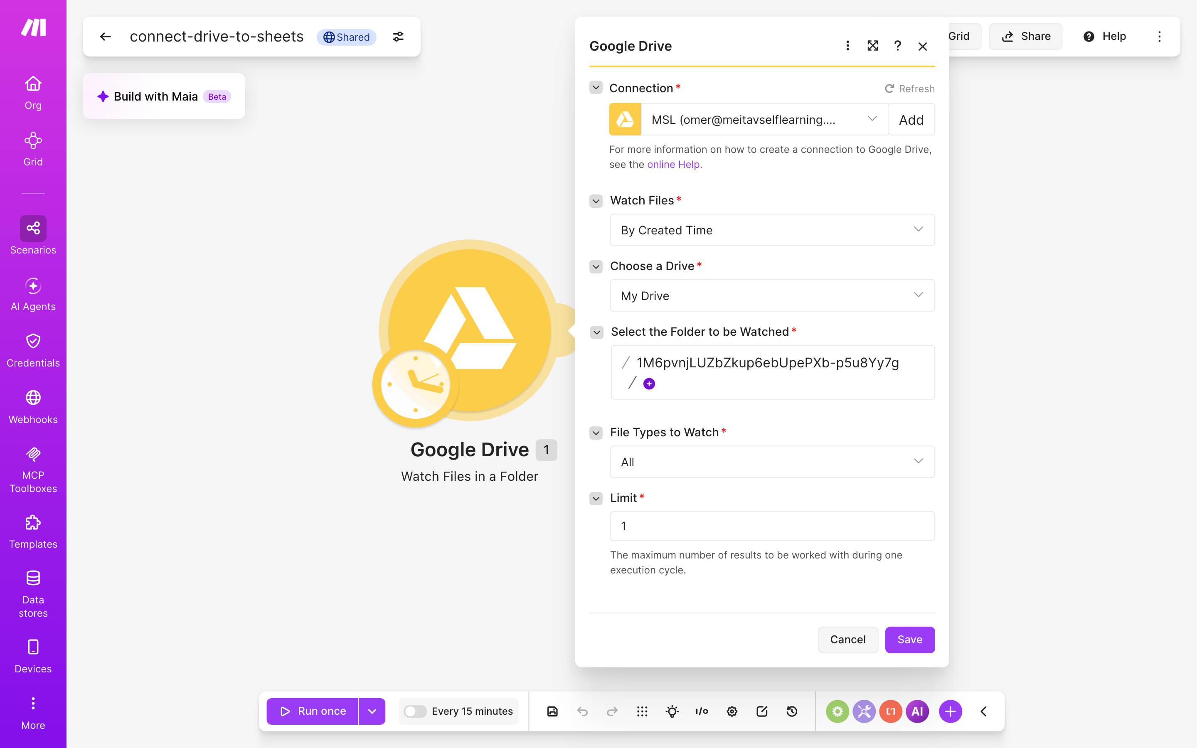
Task: Open the online Help link
Action: click(x=673, y=165)
